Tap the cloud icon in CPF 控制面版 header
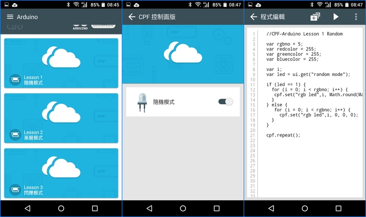Viewport: 366px width, 217px height. [x=183, y=52]
